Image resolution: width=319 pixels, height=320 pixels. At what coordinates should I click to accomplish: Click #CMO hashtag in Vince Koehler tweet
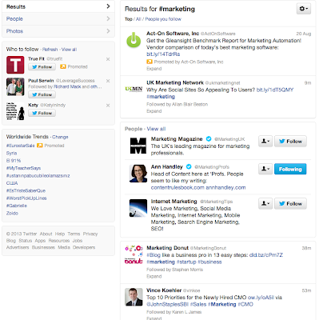(x=245, y=304)
